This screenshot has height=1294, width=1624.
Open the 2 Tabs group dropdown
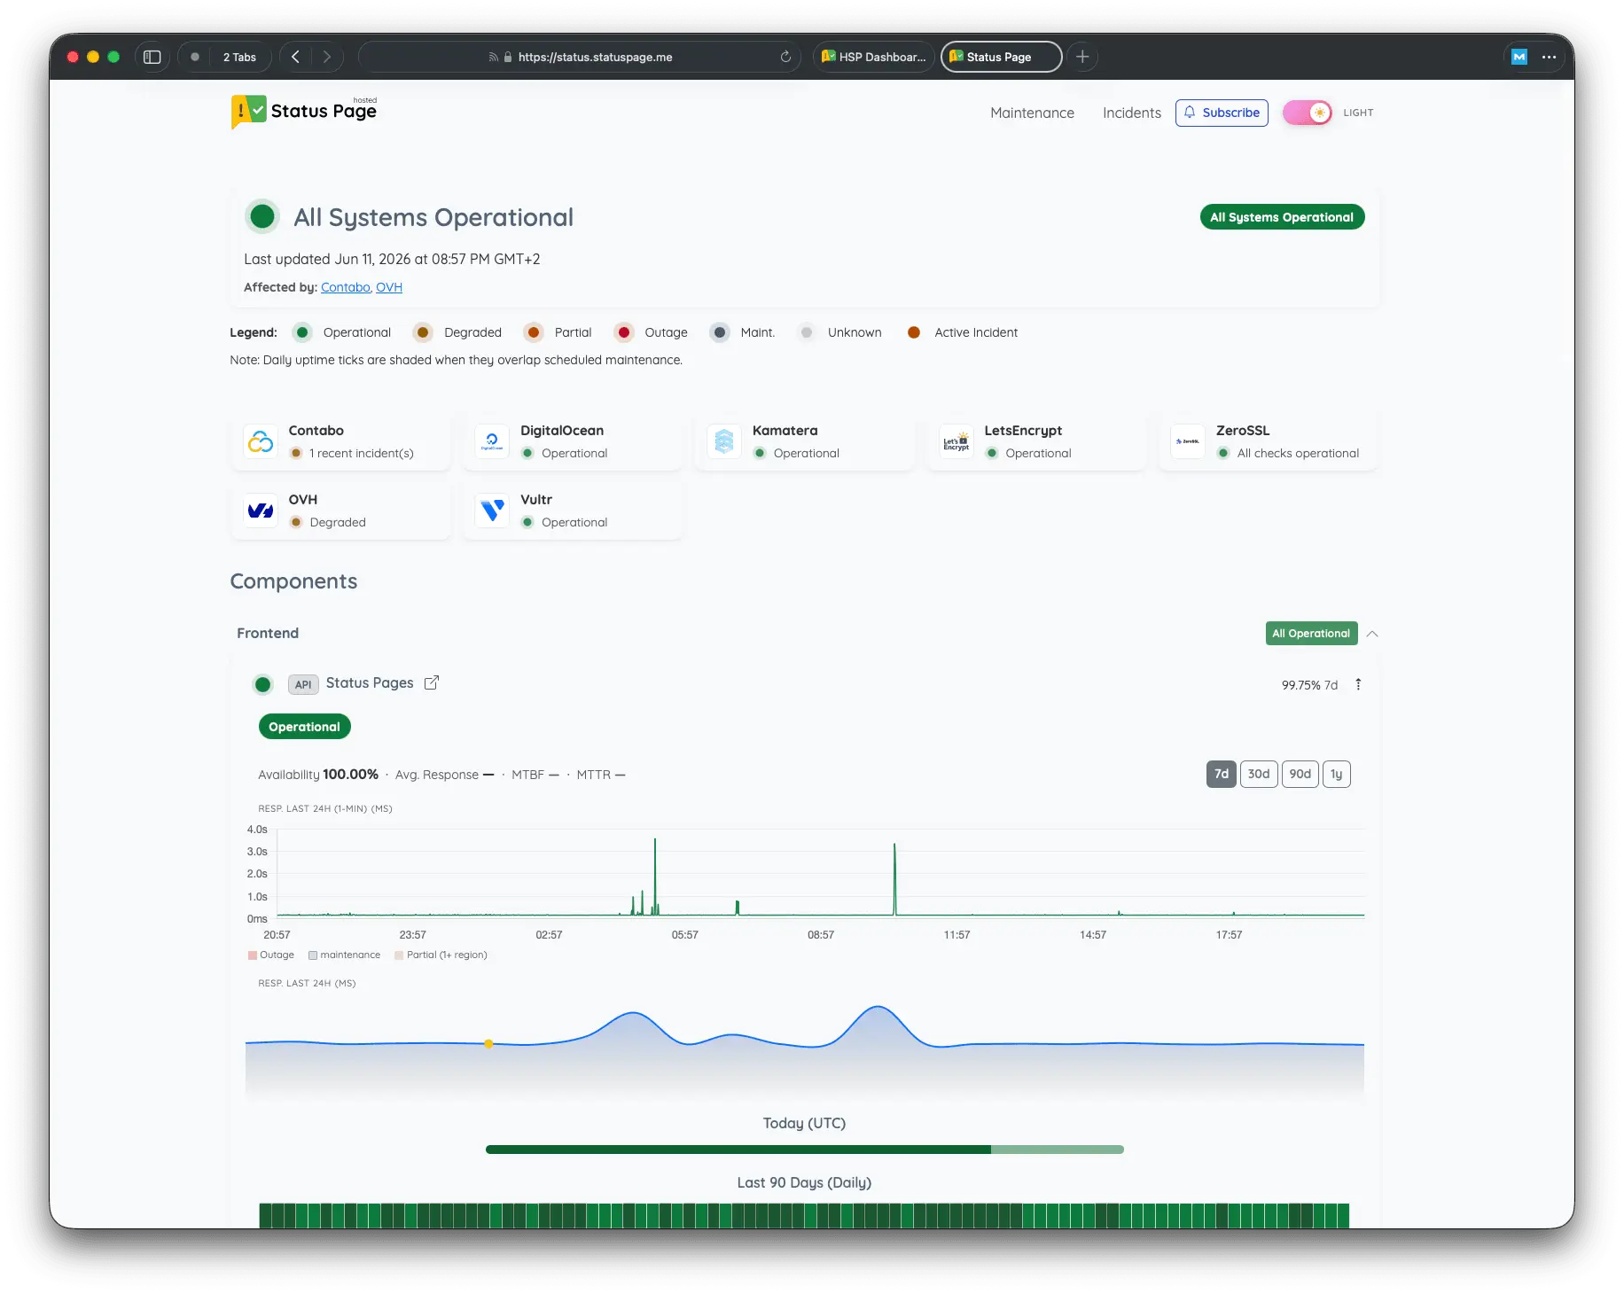point(239,57)
